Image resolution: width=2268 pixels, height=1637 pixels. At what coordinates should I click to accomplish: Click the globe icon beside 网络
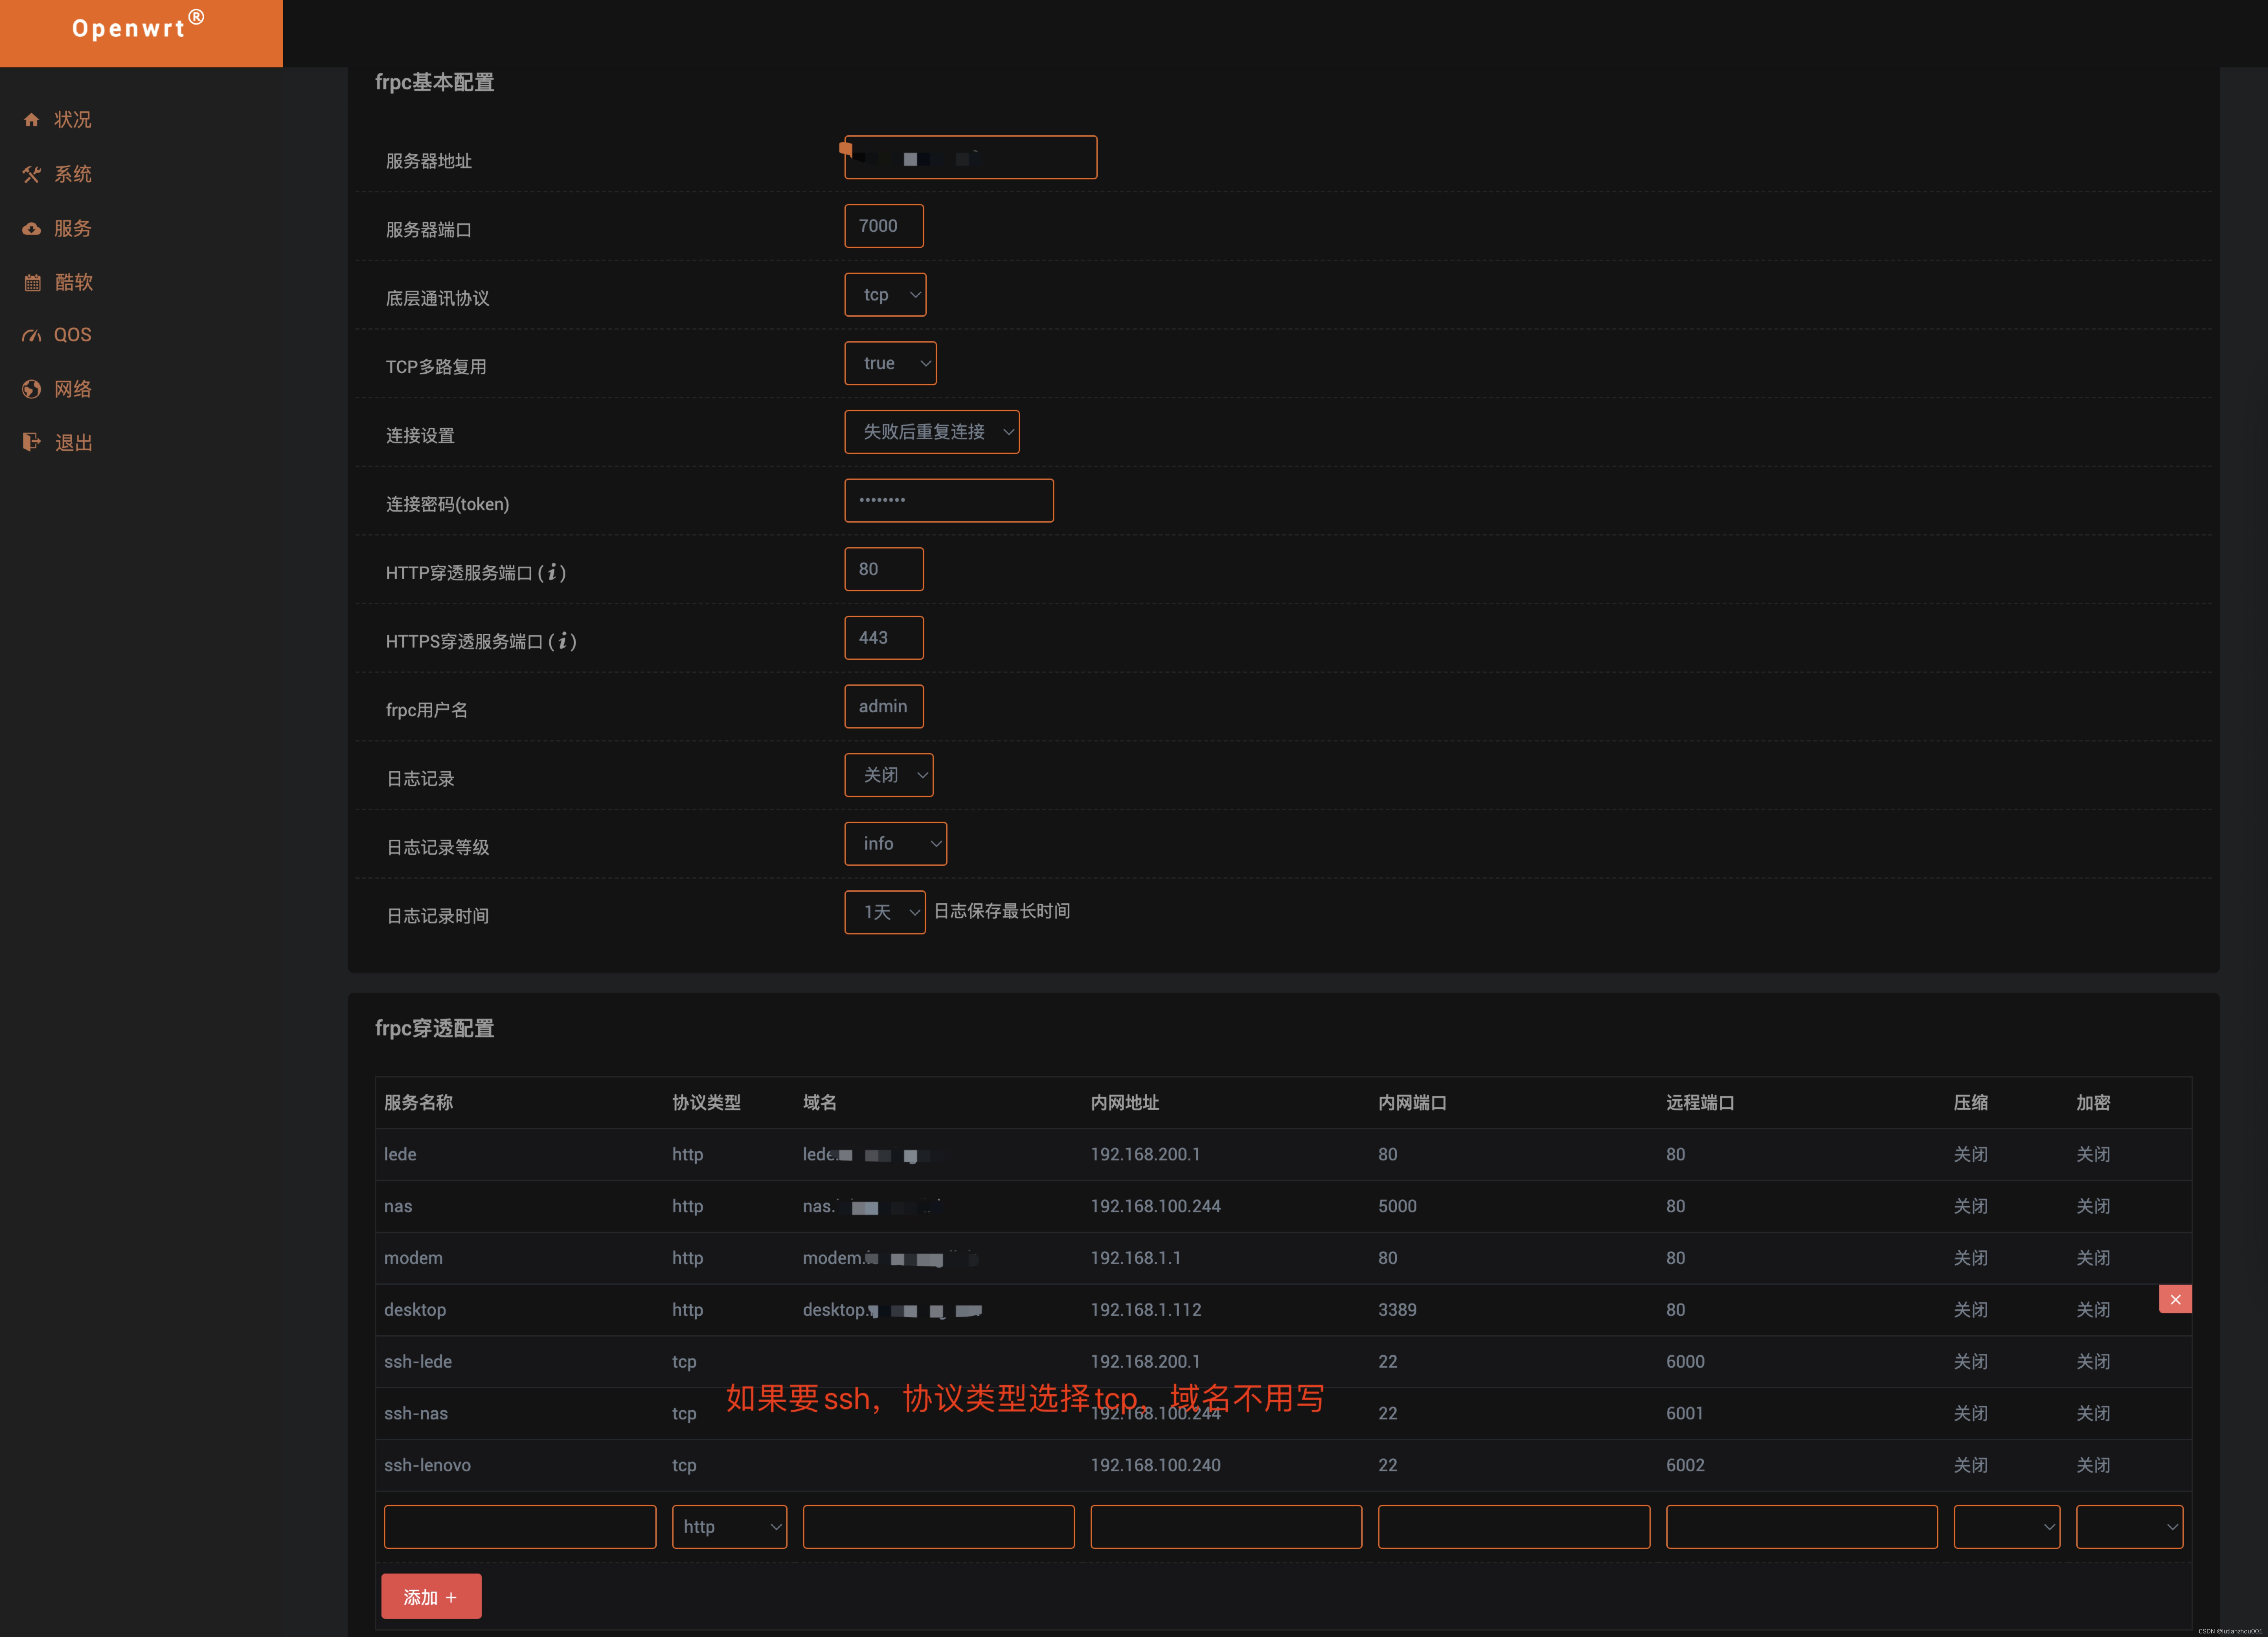click(x=31, y=389)
